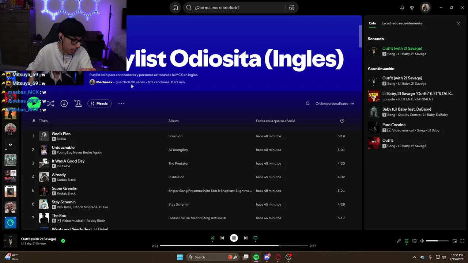Open the taskbar clock showing 10:33 PM

(457, 257)
